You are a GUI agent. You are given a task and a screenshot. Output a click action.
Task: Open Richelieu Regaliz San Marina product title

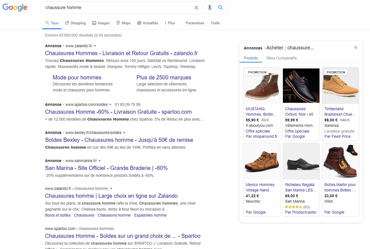[x=300, y=188]
